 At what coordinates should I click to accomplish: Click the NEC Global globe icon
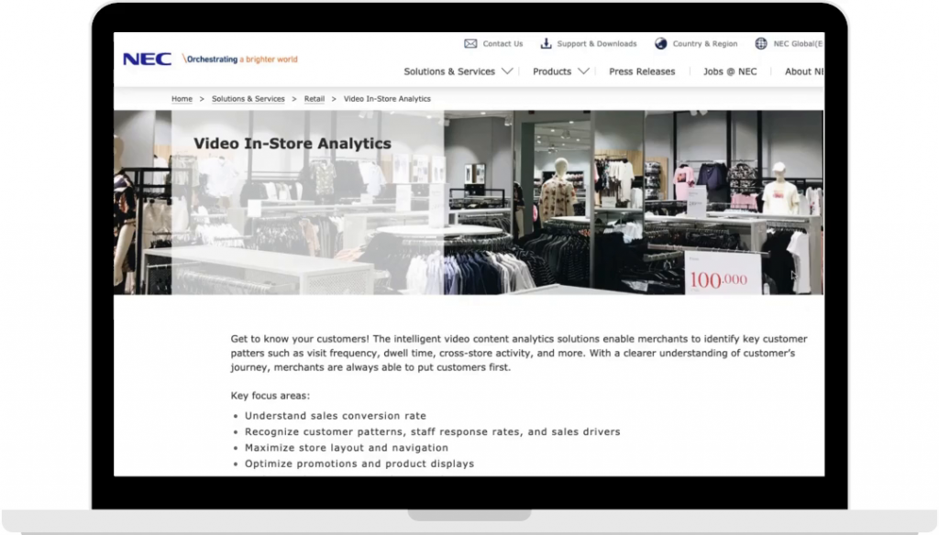(760, 43)
